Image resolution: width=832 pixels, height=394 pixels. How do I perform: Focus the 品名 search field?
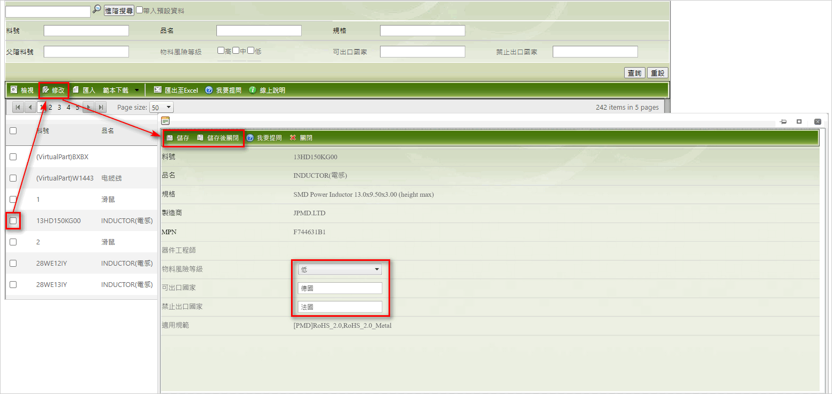point(259,31)
